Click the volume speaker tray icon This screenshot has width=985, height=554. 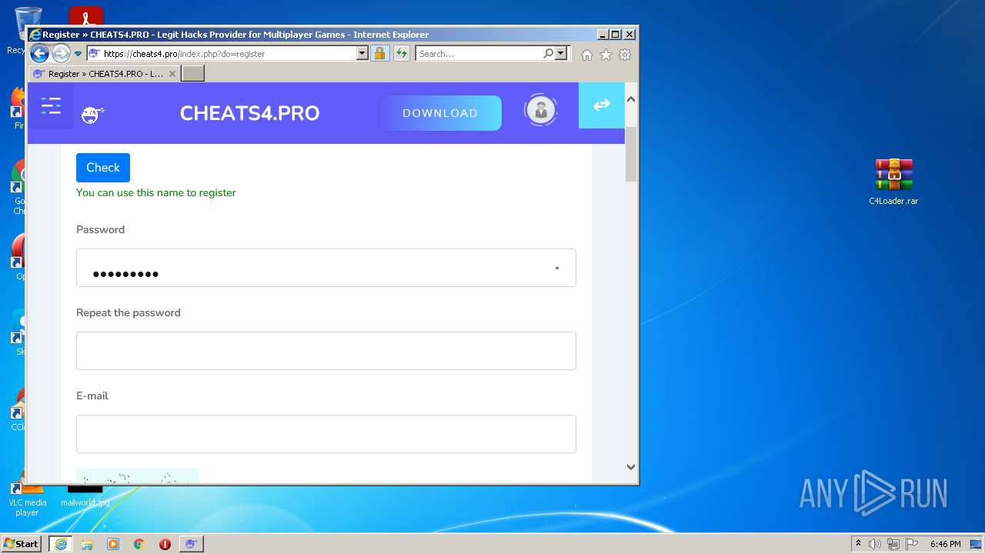click(x=875, y=544)
